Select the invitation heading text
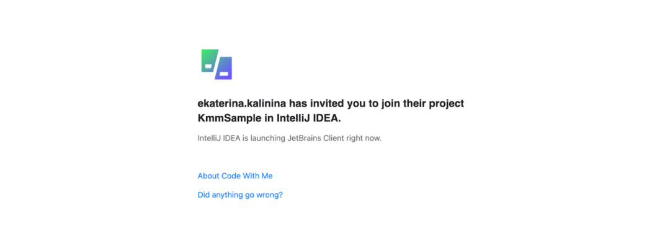Screen dimensions: 670x242 [x=331, y=111]
